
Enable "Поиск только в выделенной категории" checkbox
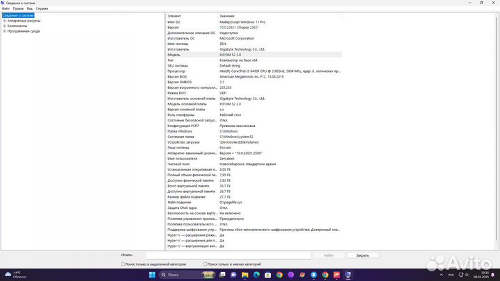click(x=124, y=264)
